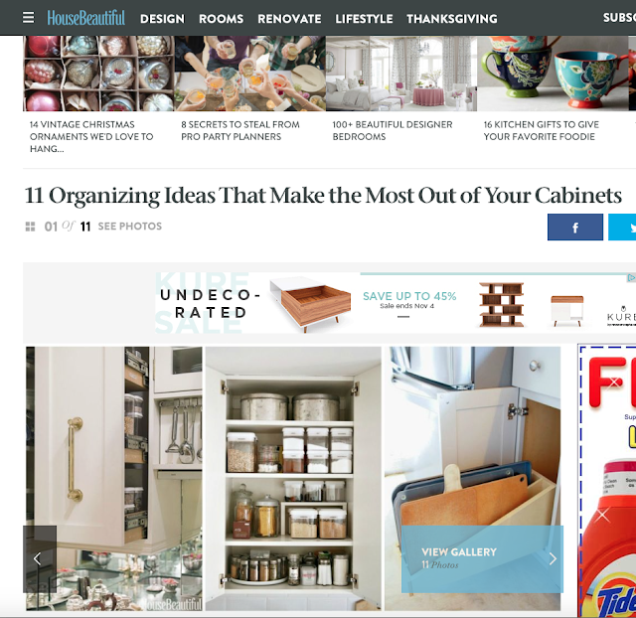Open the hamburger menu icon
Viewport: 636px width, 618px height.
(x=29, y=18)
